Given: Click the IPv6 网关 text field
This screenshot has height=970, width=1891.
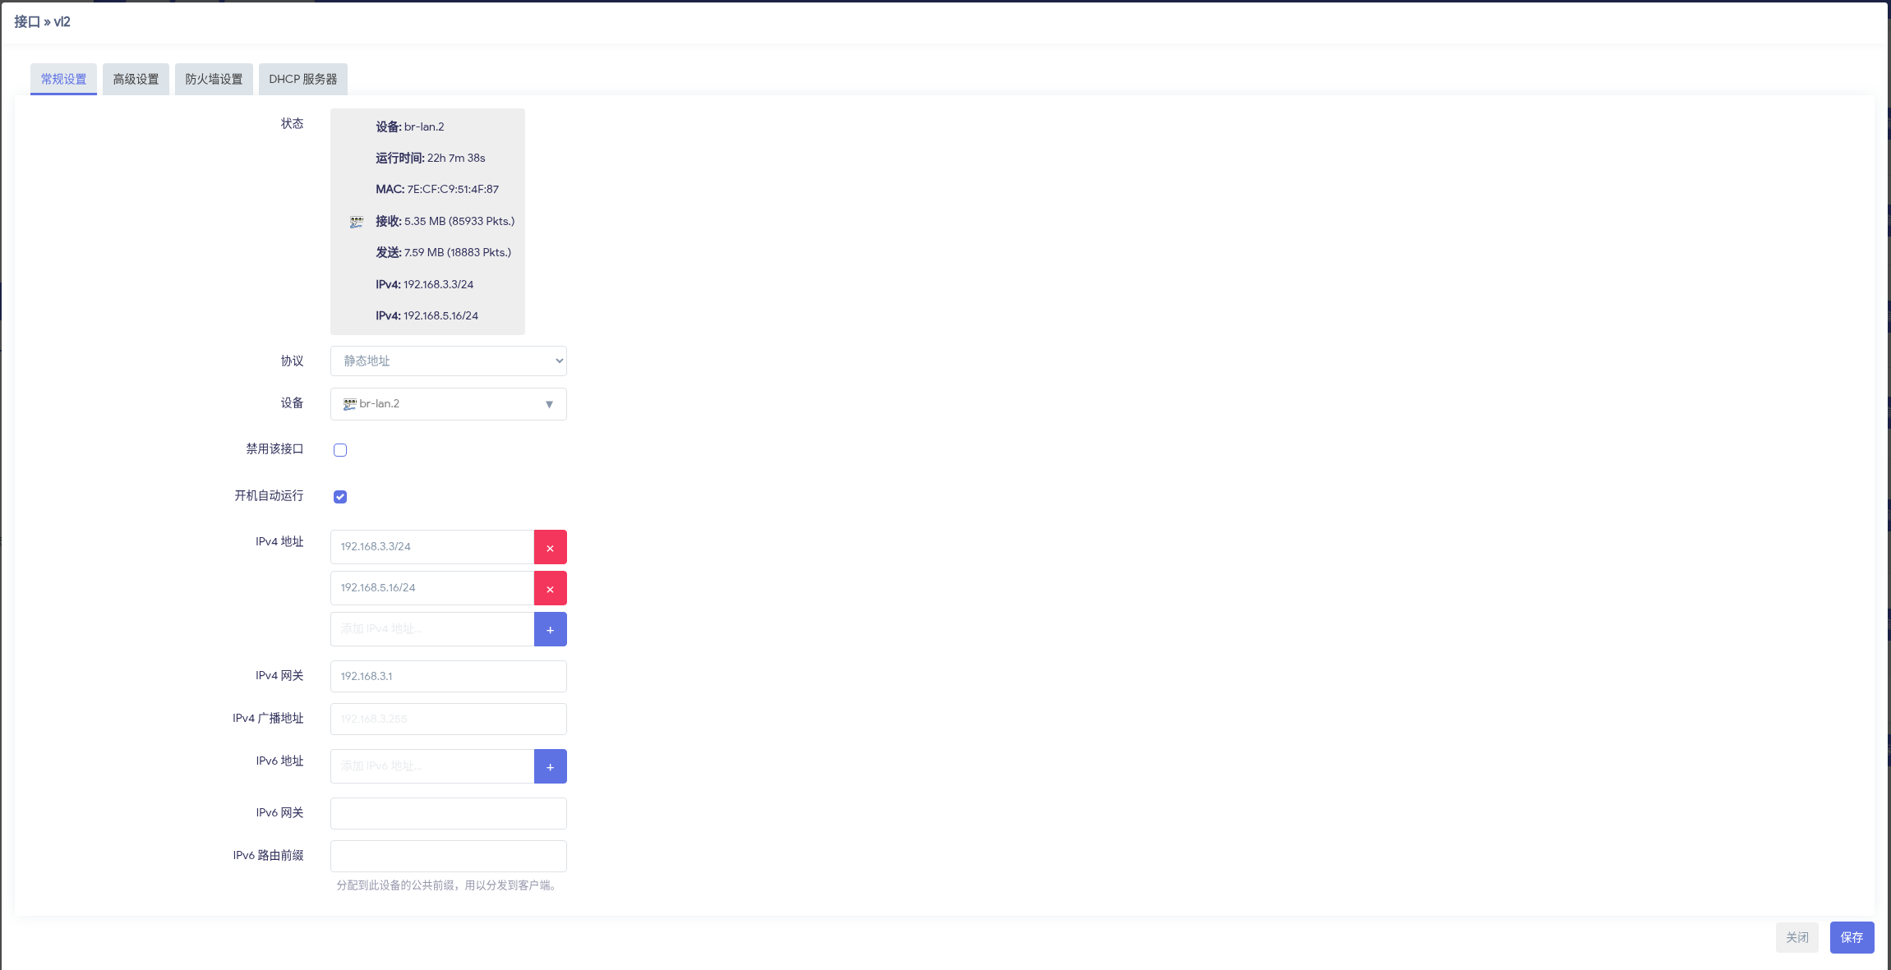Looking at the screenshot, I should click(x=448, y=813).
